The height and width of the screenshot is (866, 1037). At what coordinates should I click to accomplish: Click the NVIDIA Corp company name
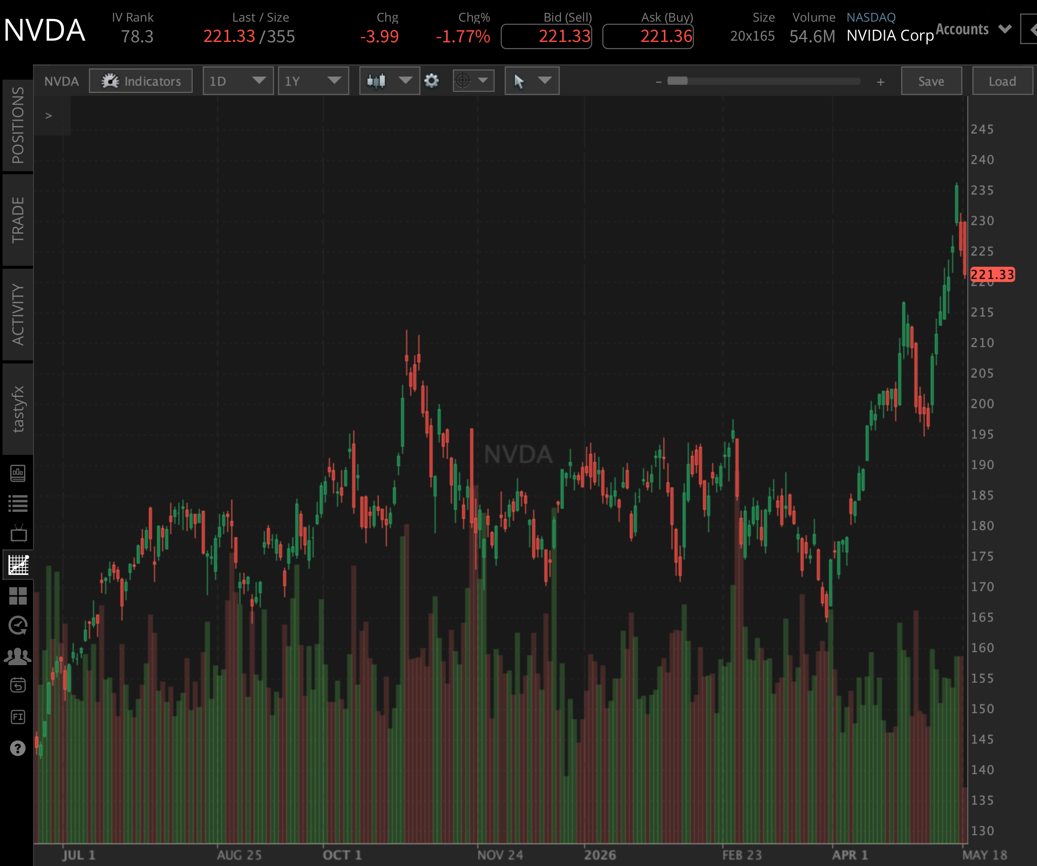(890, 36)
